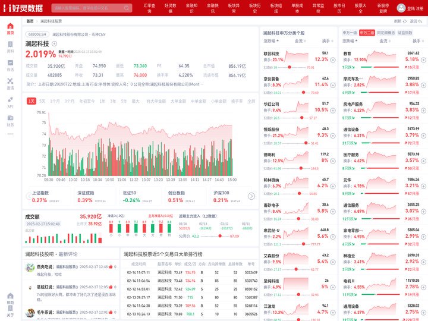Sort sector list by 涨跌幅

click(350, 41)
